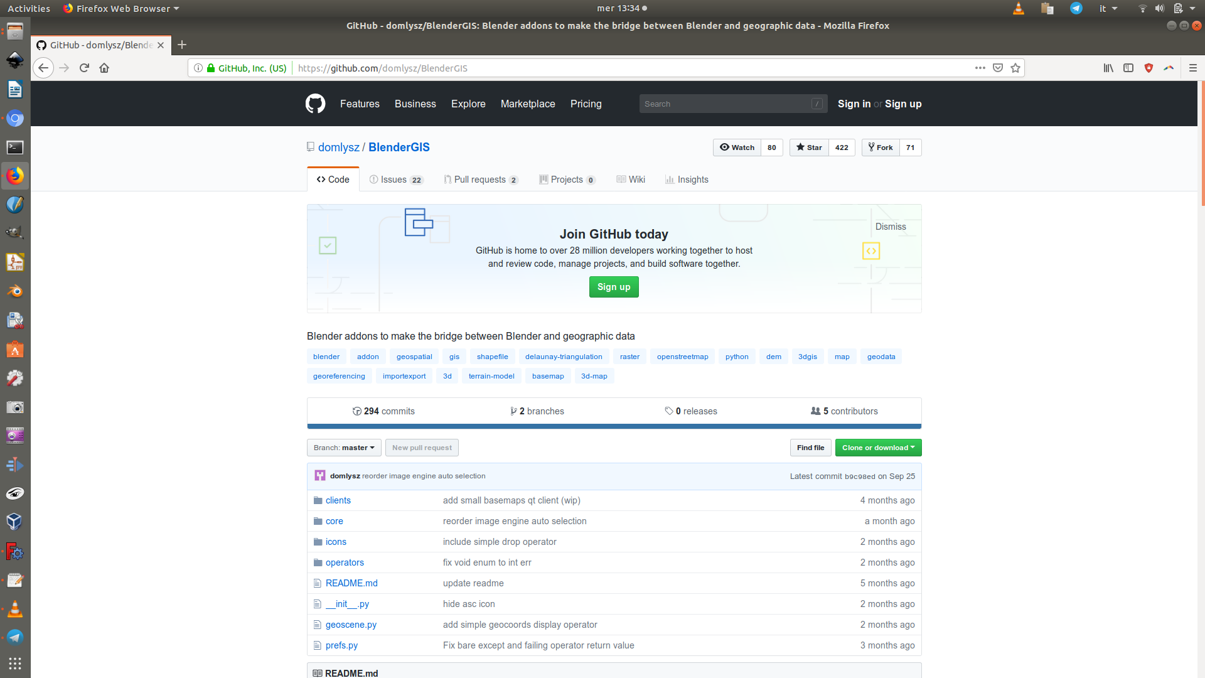Open Chromium from the dock
Viewport: 1205px width, 678px height.
point(15,118)
